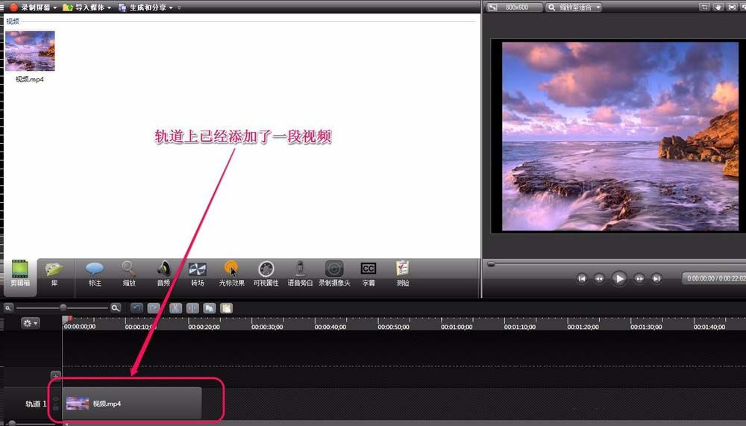Click the track height slider handle at the bottom left
746x426 pixels.
(x=13, y=423)
